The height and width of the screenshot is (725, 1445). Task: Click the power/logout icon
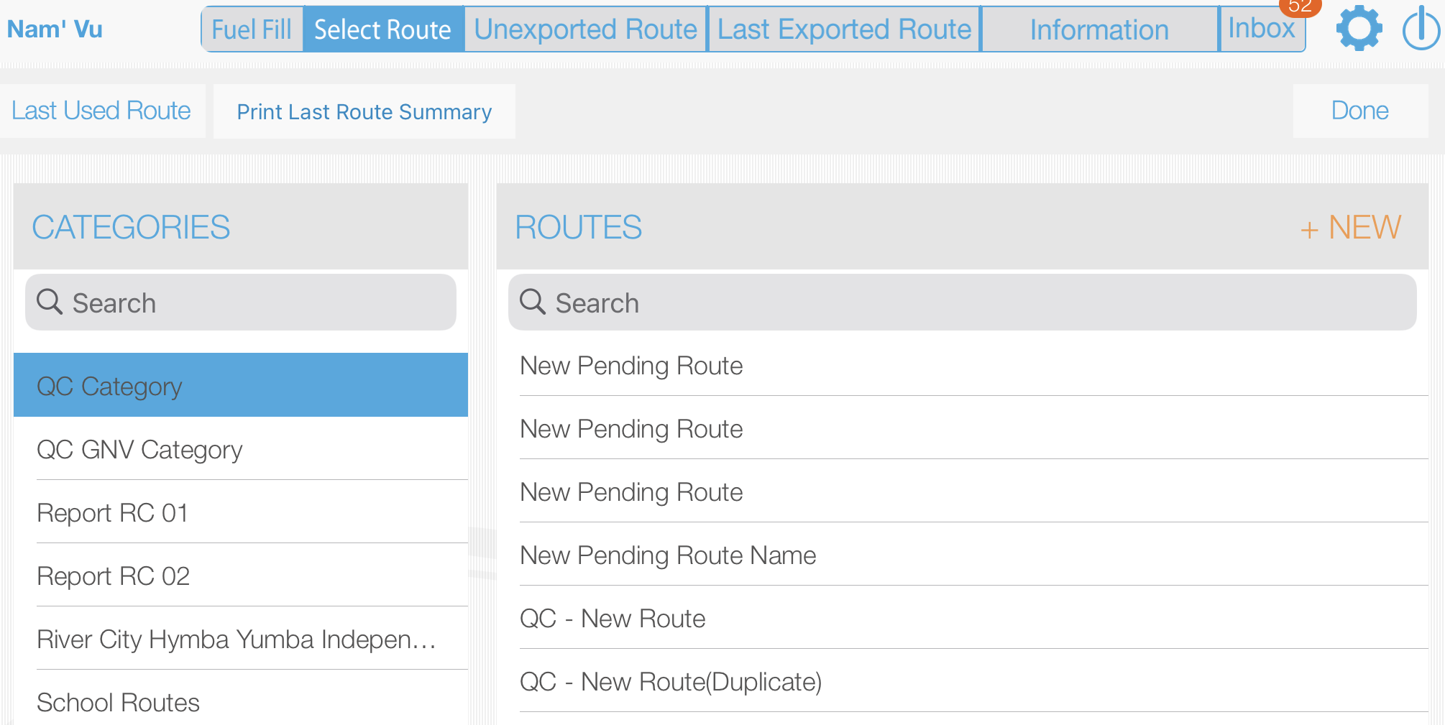tap(1420, 29)
